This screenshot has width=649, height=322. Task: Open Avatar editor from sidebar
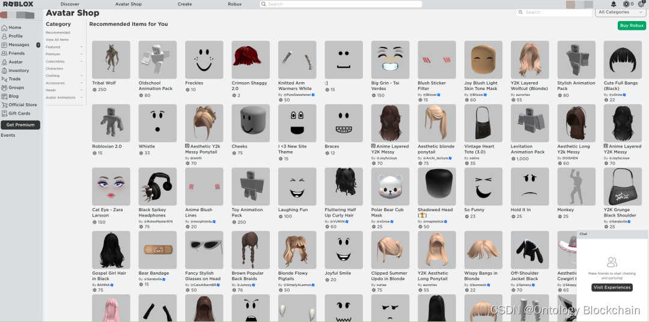tap(13, 62)
